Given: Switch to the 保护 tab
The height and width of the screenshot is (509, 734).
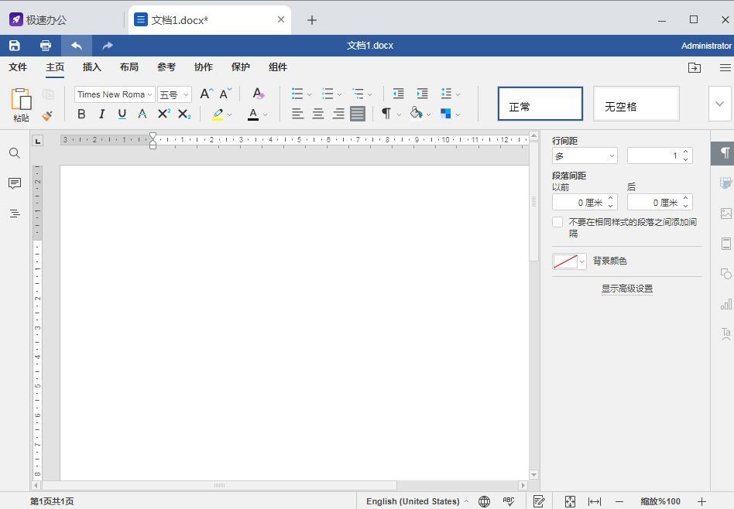Looking at the screenshot, I should pyautogui.click(x=241, y=67).
